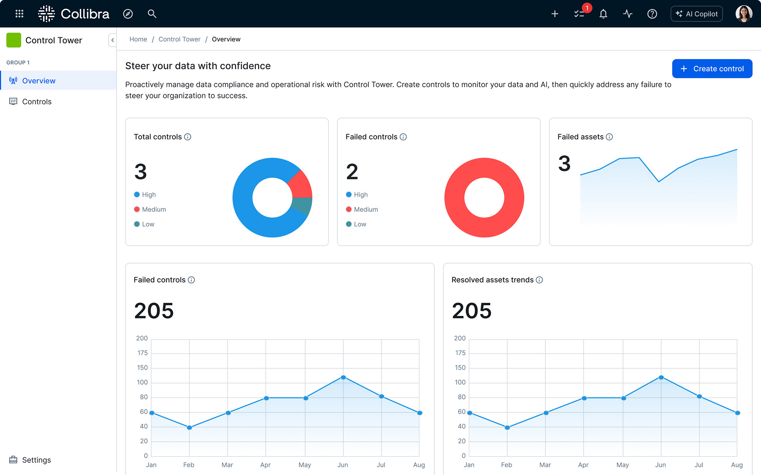Toggle the High legend in Total controls
761x475 pixels.
click(x=145, y=195)
